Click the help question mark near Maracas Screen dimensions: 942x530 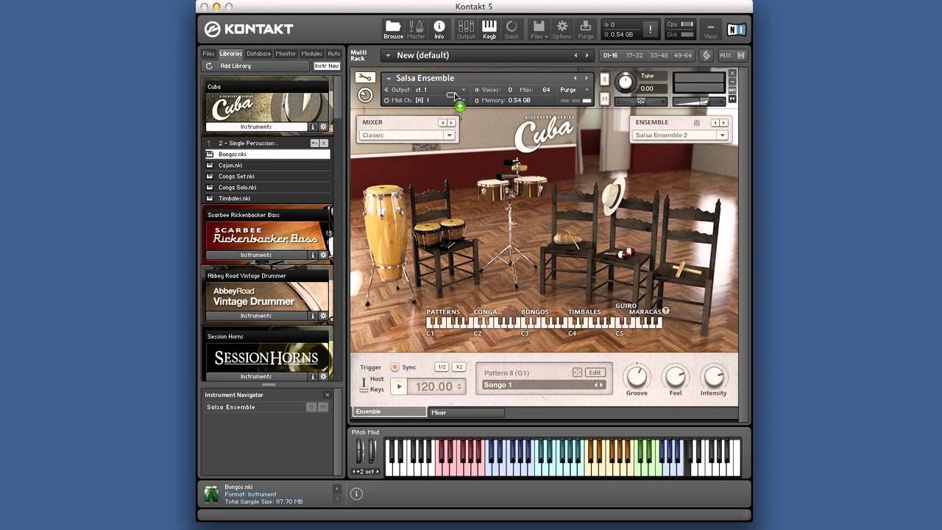tap(666, 311)
